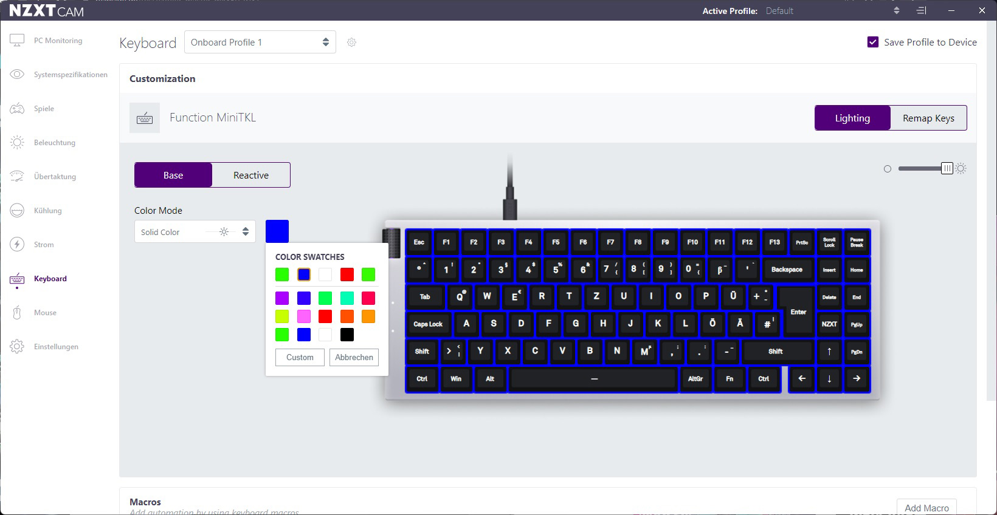
Task: Select the Win key on keyboard
Action: coord(456,379)
